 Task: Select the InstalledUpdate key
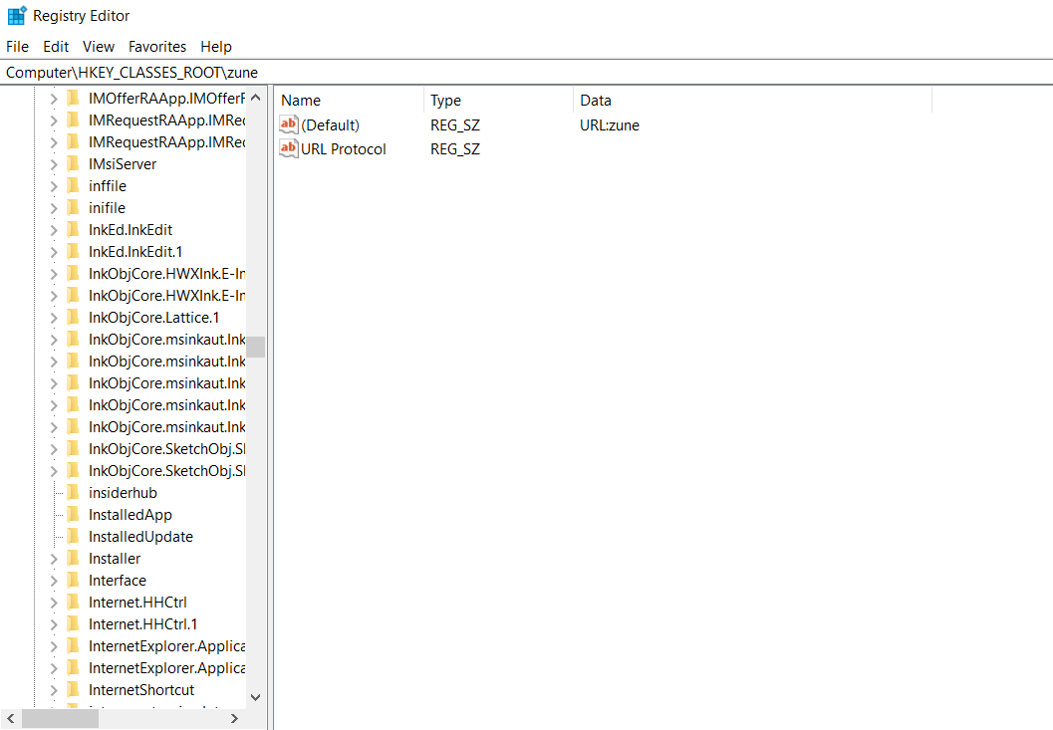[x=141, y=537]
